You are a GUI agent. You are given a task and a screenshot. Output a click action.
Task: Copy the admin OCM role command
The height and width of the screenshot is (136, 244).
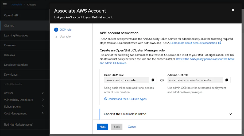click(227, 80)
